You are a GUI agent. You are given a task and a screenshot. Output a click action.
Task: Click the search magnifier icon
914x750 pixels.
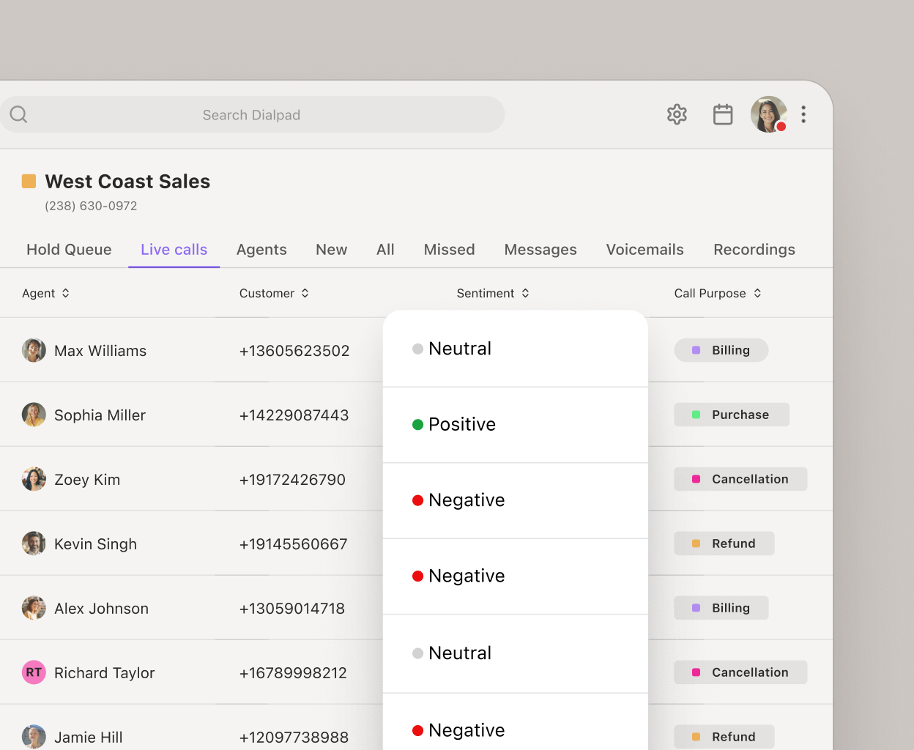click(18, 114)
